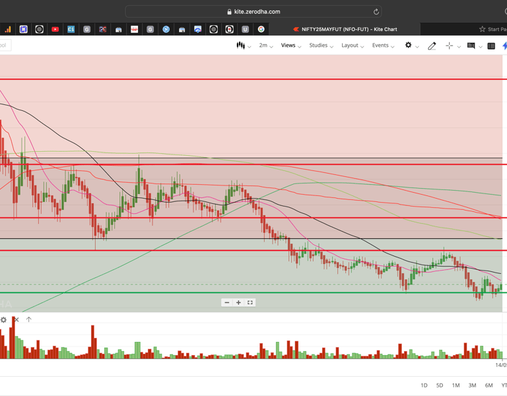Zoom out the chart with minus
This screenshot has width=507, height=396.
coord(226,302)
